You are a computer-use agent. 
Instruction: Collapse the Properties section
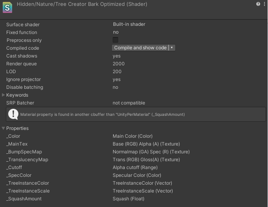point(4,128)
